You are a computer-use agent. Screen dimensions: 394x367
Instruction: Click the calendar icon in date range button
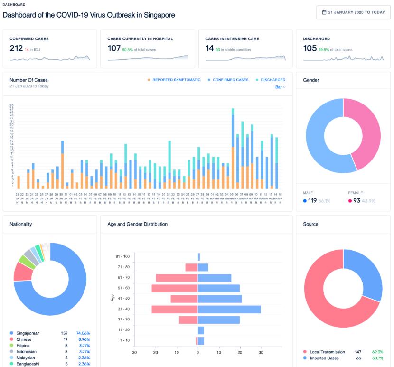point(324,12)
